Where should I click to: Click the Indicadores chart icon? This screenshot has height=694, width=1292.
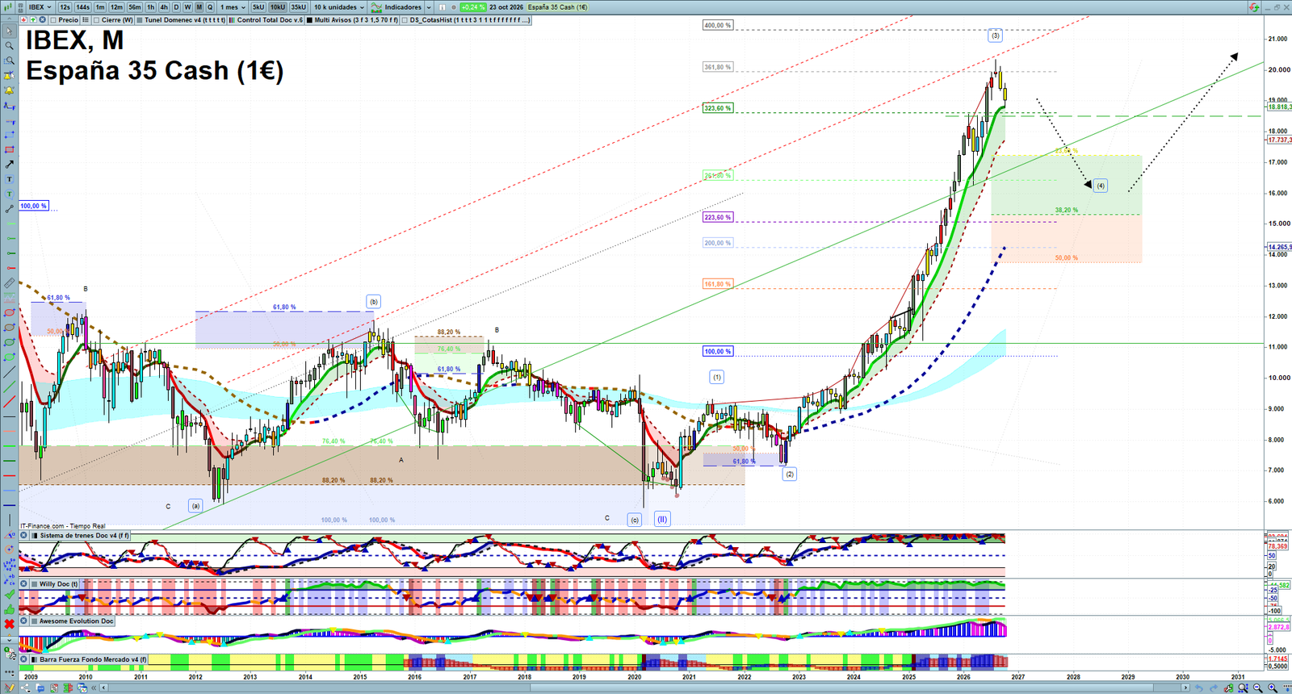tap(376, 7)
